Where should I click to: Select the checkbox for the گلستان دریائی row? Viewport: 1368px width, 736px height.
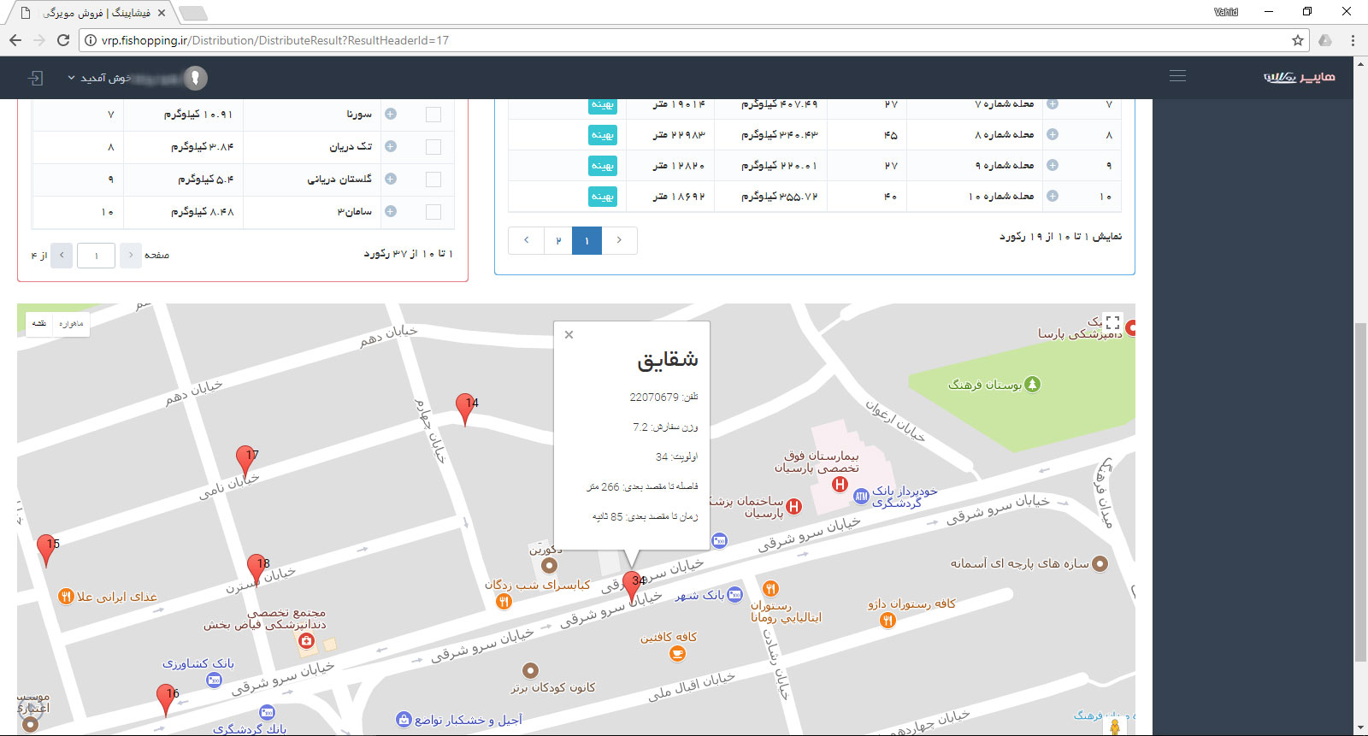(x=433, y=180)
